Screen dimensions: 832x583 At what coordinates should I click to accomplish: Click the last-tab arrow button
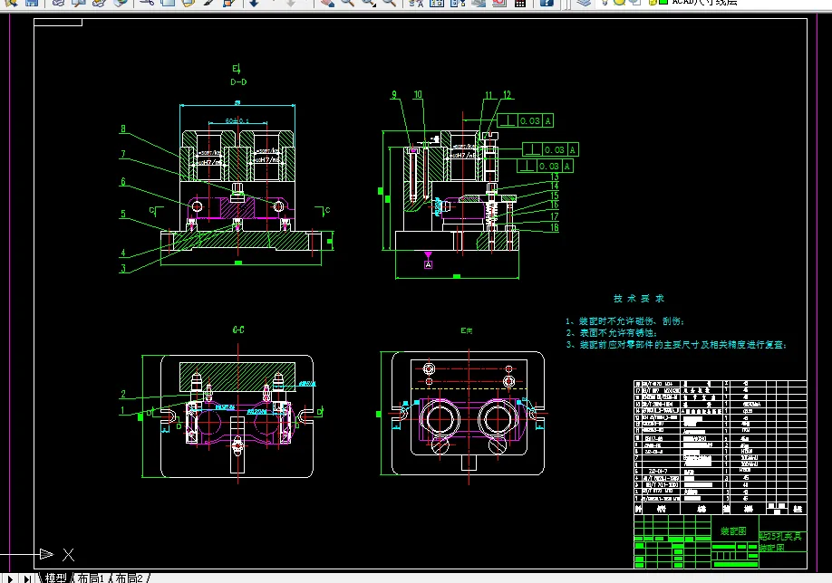26,578
